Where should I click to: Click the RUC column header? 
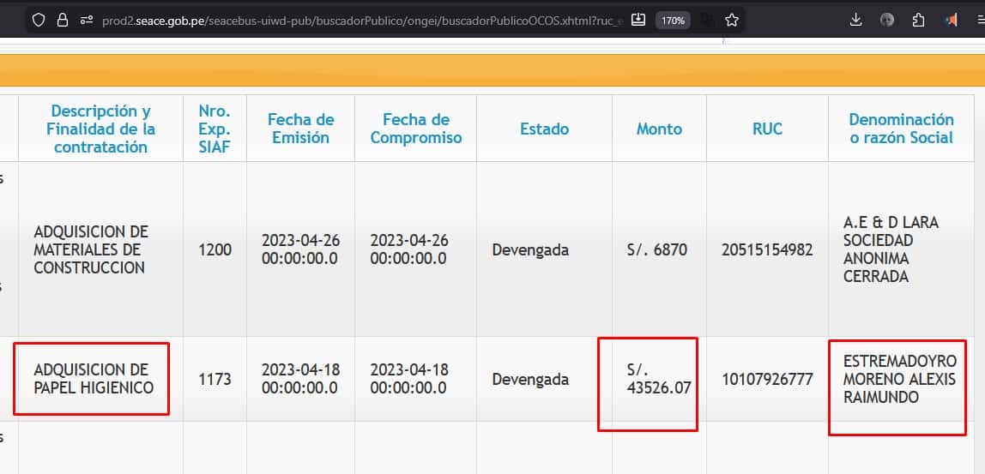(767, 129)
